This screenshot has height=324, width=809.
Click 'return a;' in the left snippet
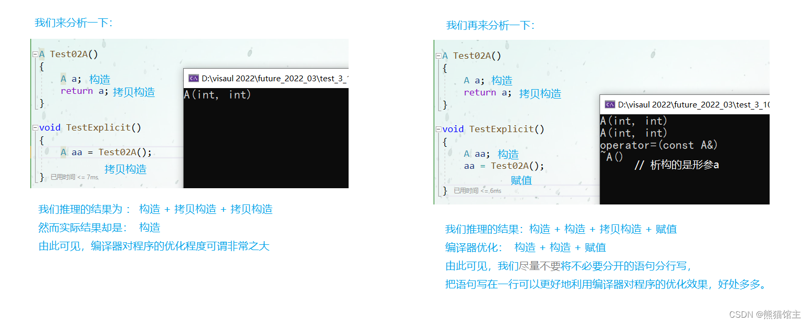point(85,91)
